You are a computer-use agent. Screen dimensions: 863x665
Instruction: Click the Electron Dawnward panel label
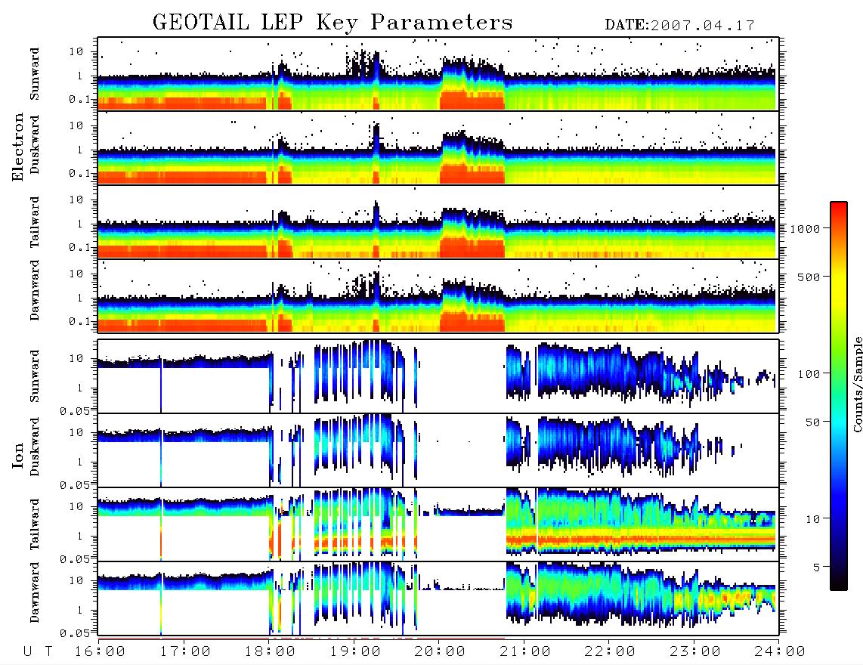[x=35, y=290]
